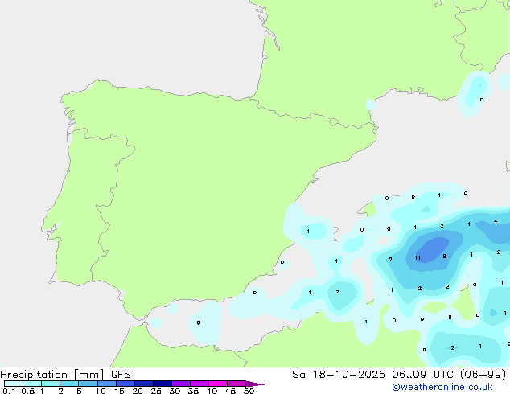
Task: Click the '11' precipitation value on the map
Action: 417,258
